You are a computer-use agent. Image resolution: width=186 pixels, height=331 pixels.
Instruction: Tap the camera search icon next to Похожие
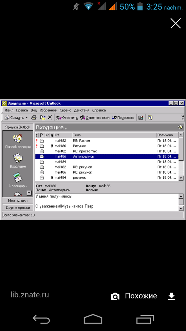[x=115, y=297]
